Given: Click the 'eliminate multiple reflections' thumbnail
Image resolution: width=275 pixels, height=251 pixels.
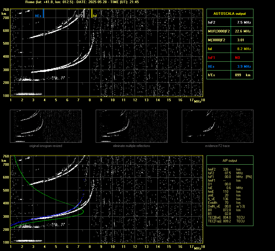Looking at the screenshot, I should pos(132,126).
